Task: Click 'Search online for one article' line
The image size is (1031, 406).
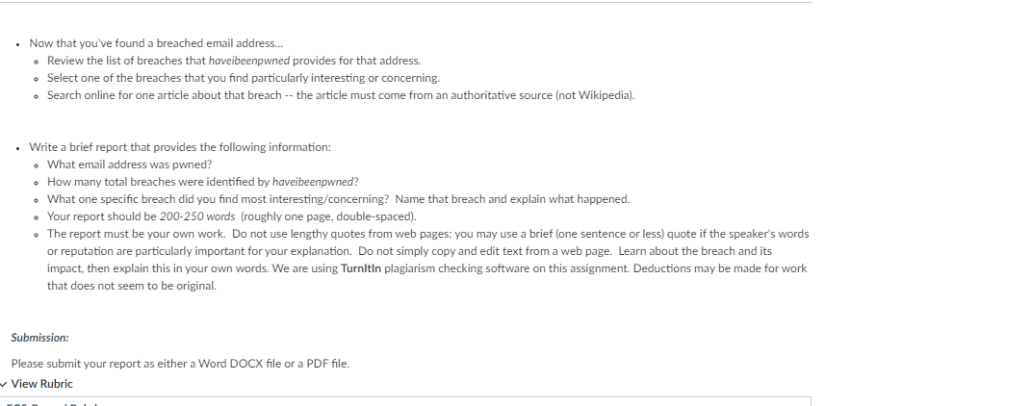Action: point(341,95)
